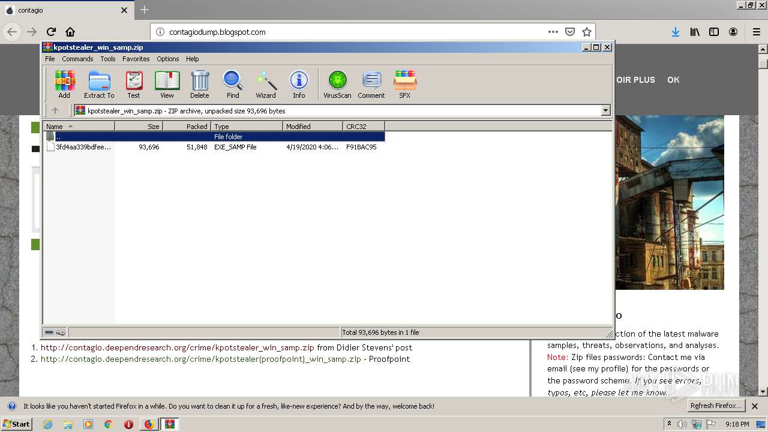This screenshot has width=768, height=432.
Task: Click the Delete trash can icon
Action: pos(200,84)
